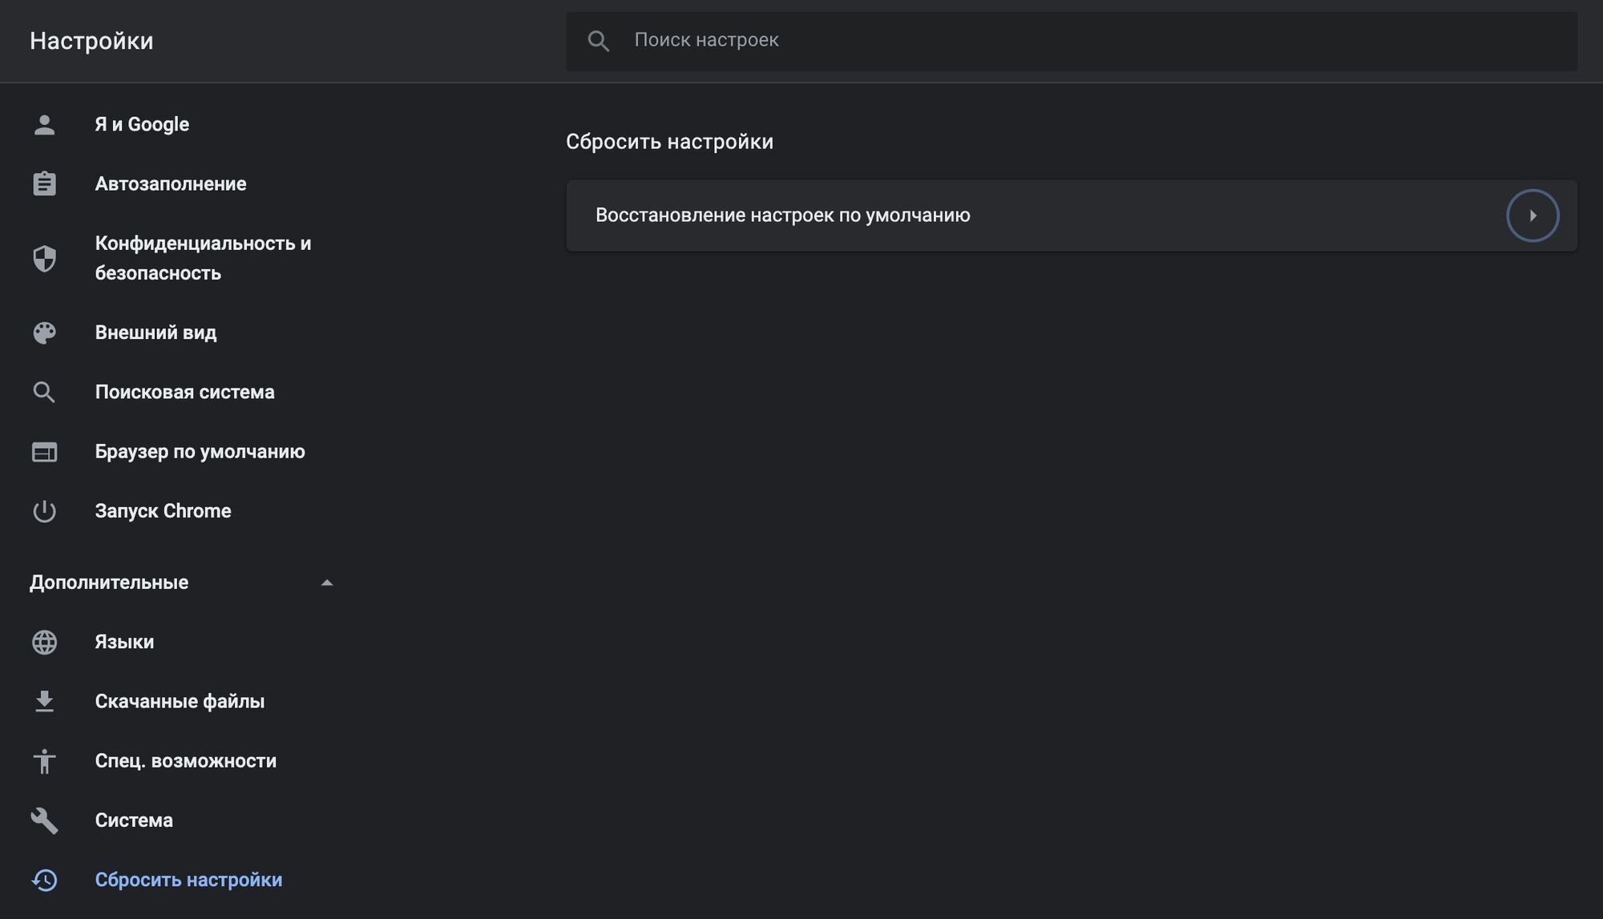Click the magnifier icon beside Поисковая система
Viewport: 1603px width, 919px height.
(x=44, y=392)
